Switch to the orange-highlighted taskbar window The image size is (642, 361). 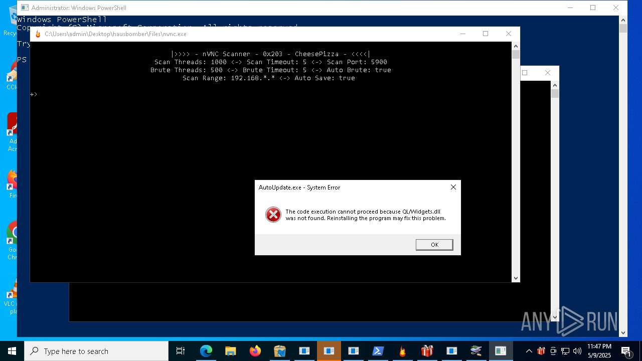[329, 351]
